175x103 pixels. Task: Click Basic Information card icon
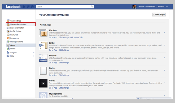pyautogui.click(x=8, y=28)
